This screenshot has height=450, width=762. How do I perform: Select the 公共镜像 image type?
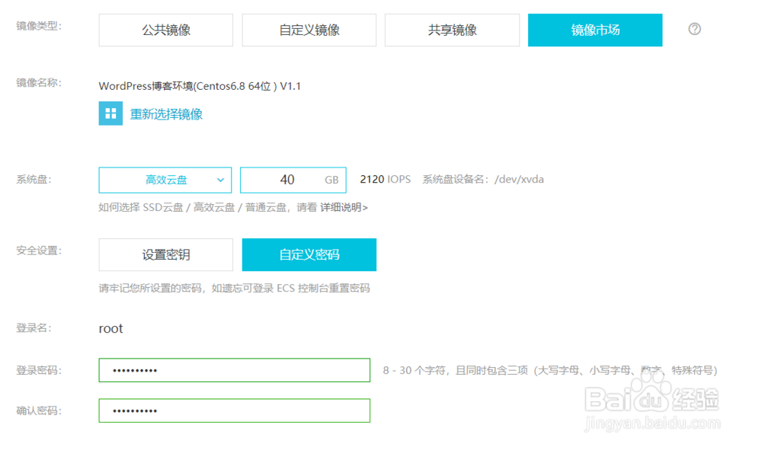165,30
